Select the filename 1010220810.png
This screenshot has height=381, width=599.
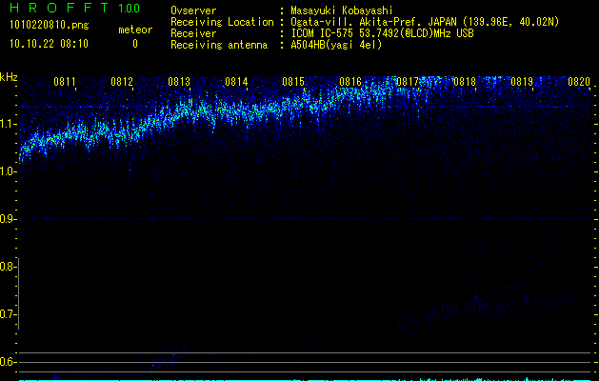pos(50,26)
